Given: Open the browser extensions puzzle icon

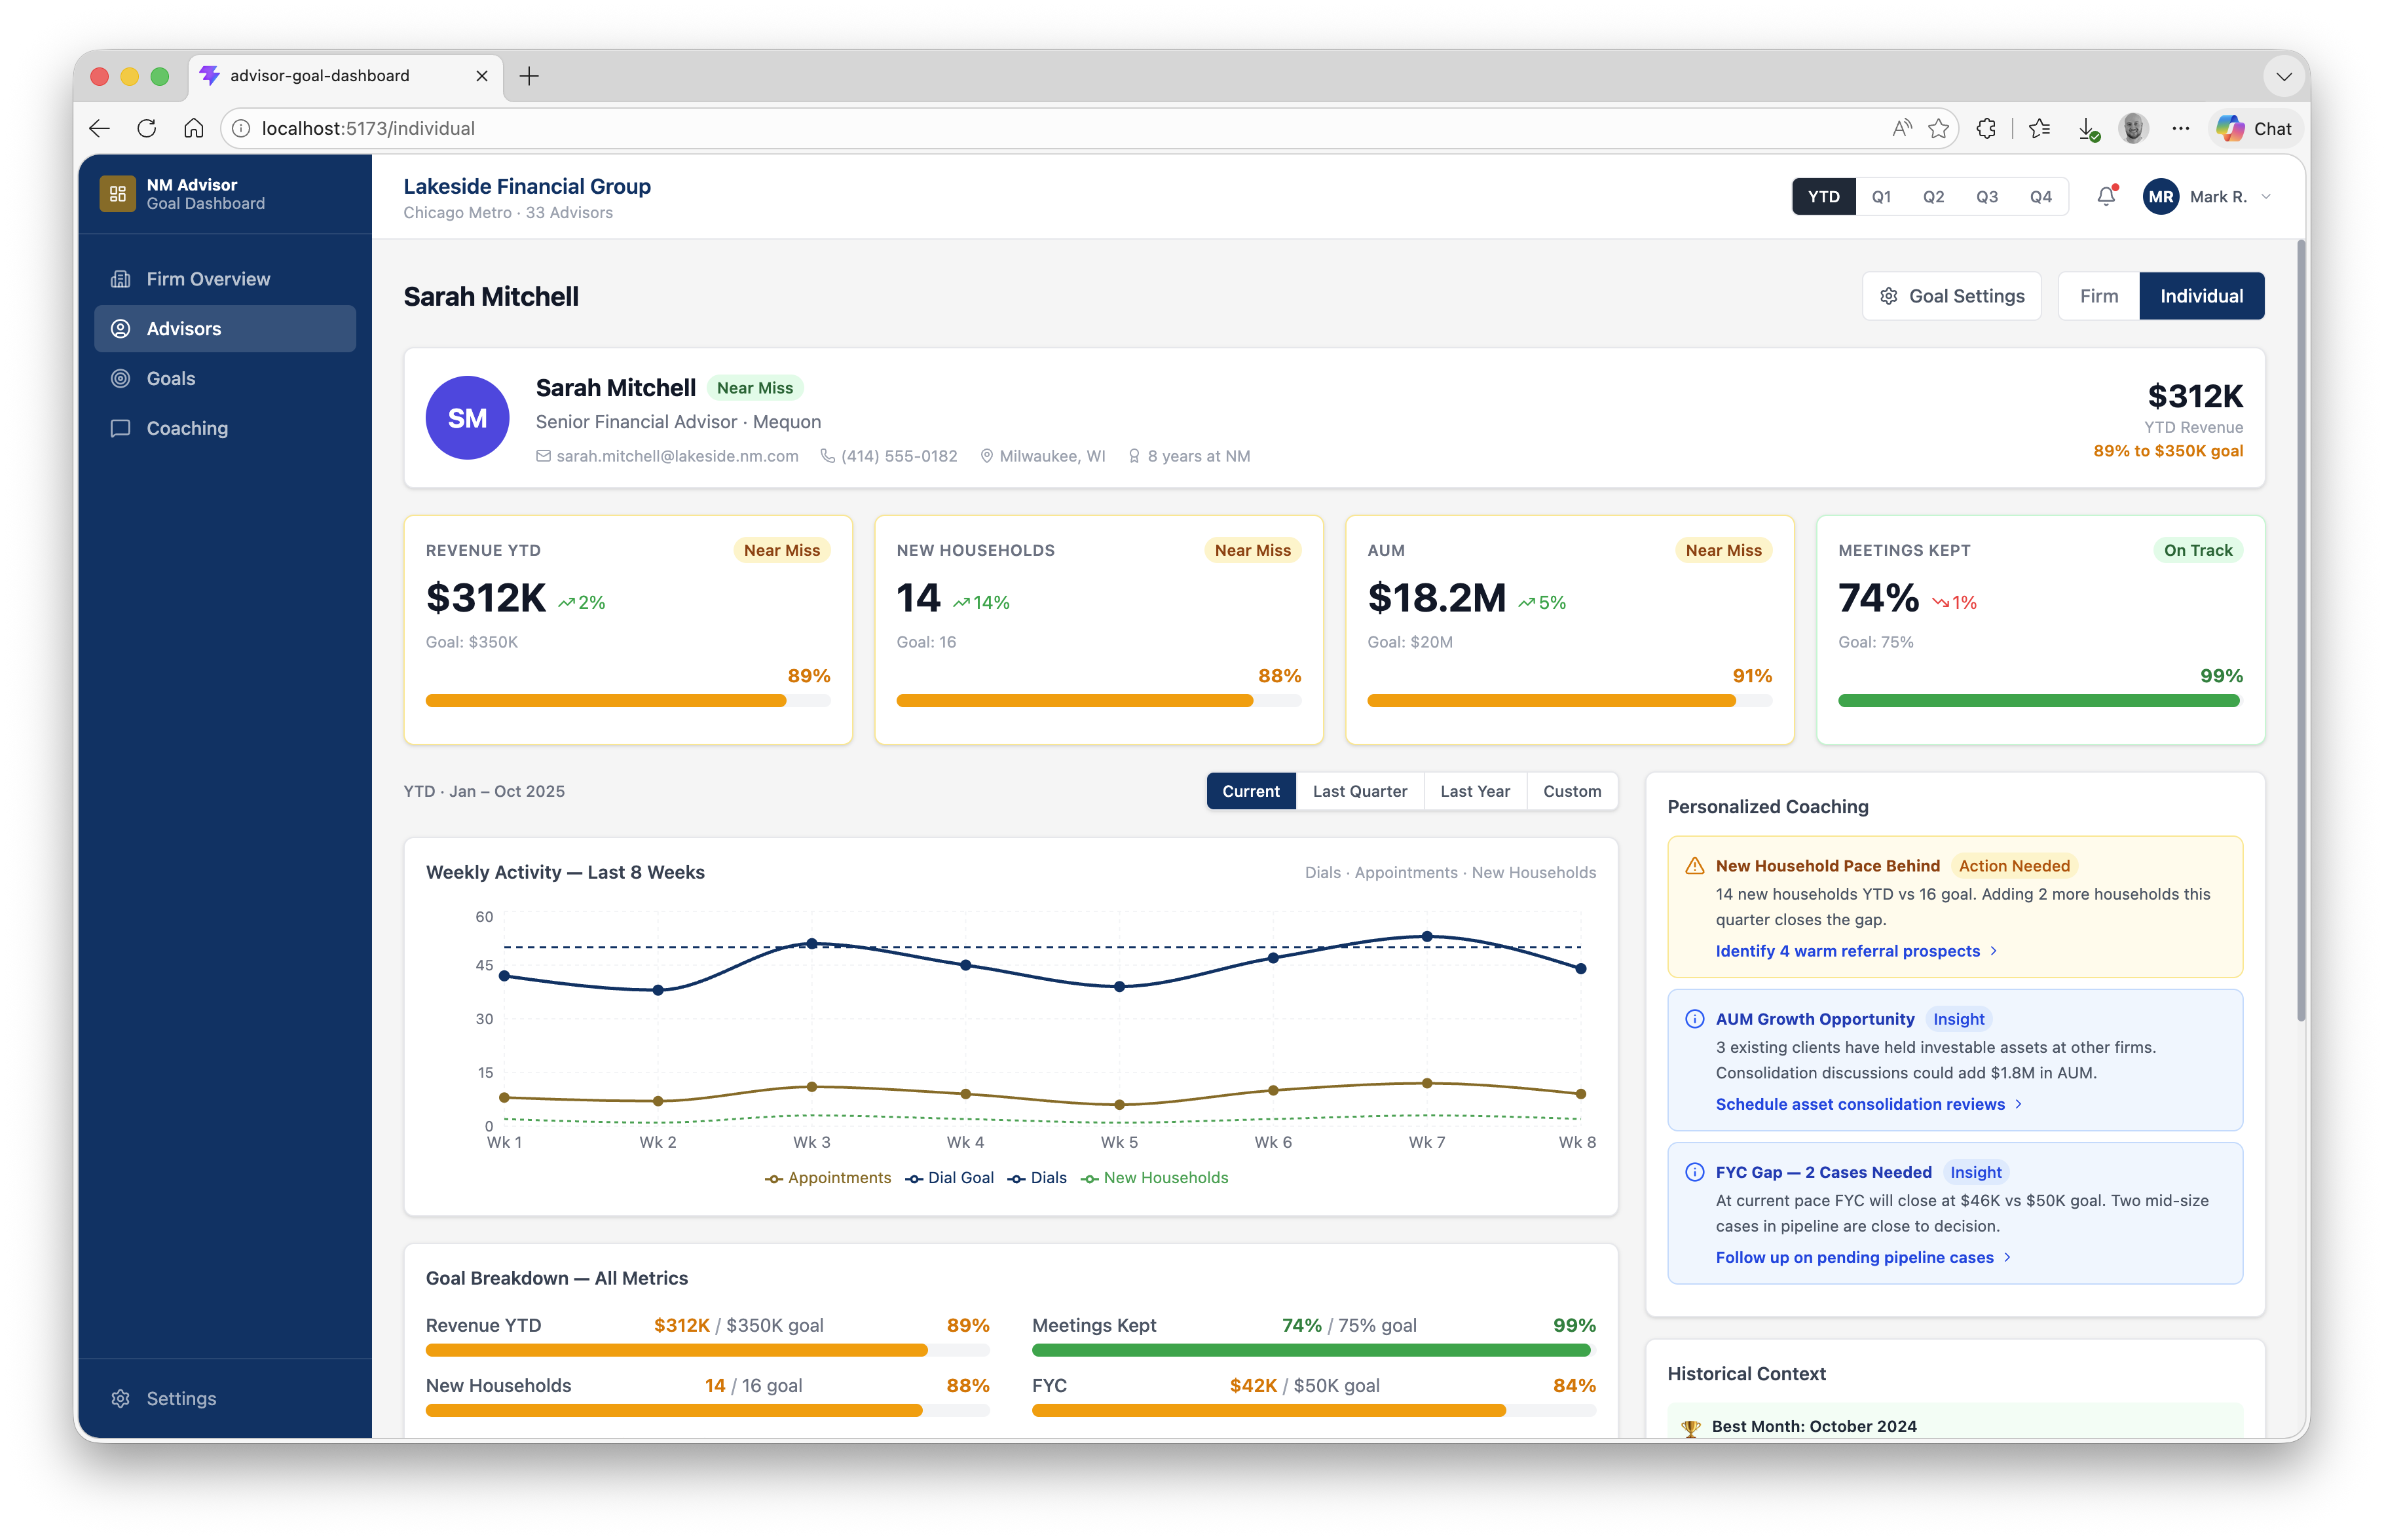Looking at the screenshot, I should pos(1986,129).
